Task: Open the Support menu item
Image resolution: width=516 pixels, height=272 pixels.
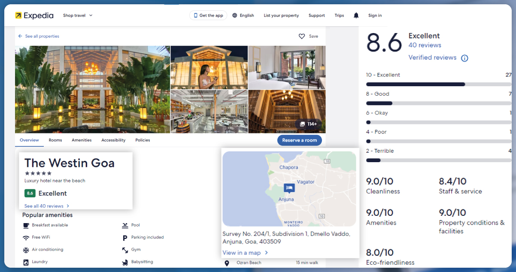Action: 317,15
